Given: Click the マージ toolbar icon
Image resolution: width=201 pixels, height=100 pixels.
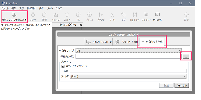Looking at the screenshot, I should click(112, 17).
